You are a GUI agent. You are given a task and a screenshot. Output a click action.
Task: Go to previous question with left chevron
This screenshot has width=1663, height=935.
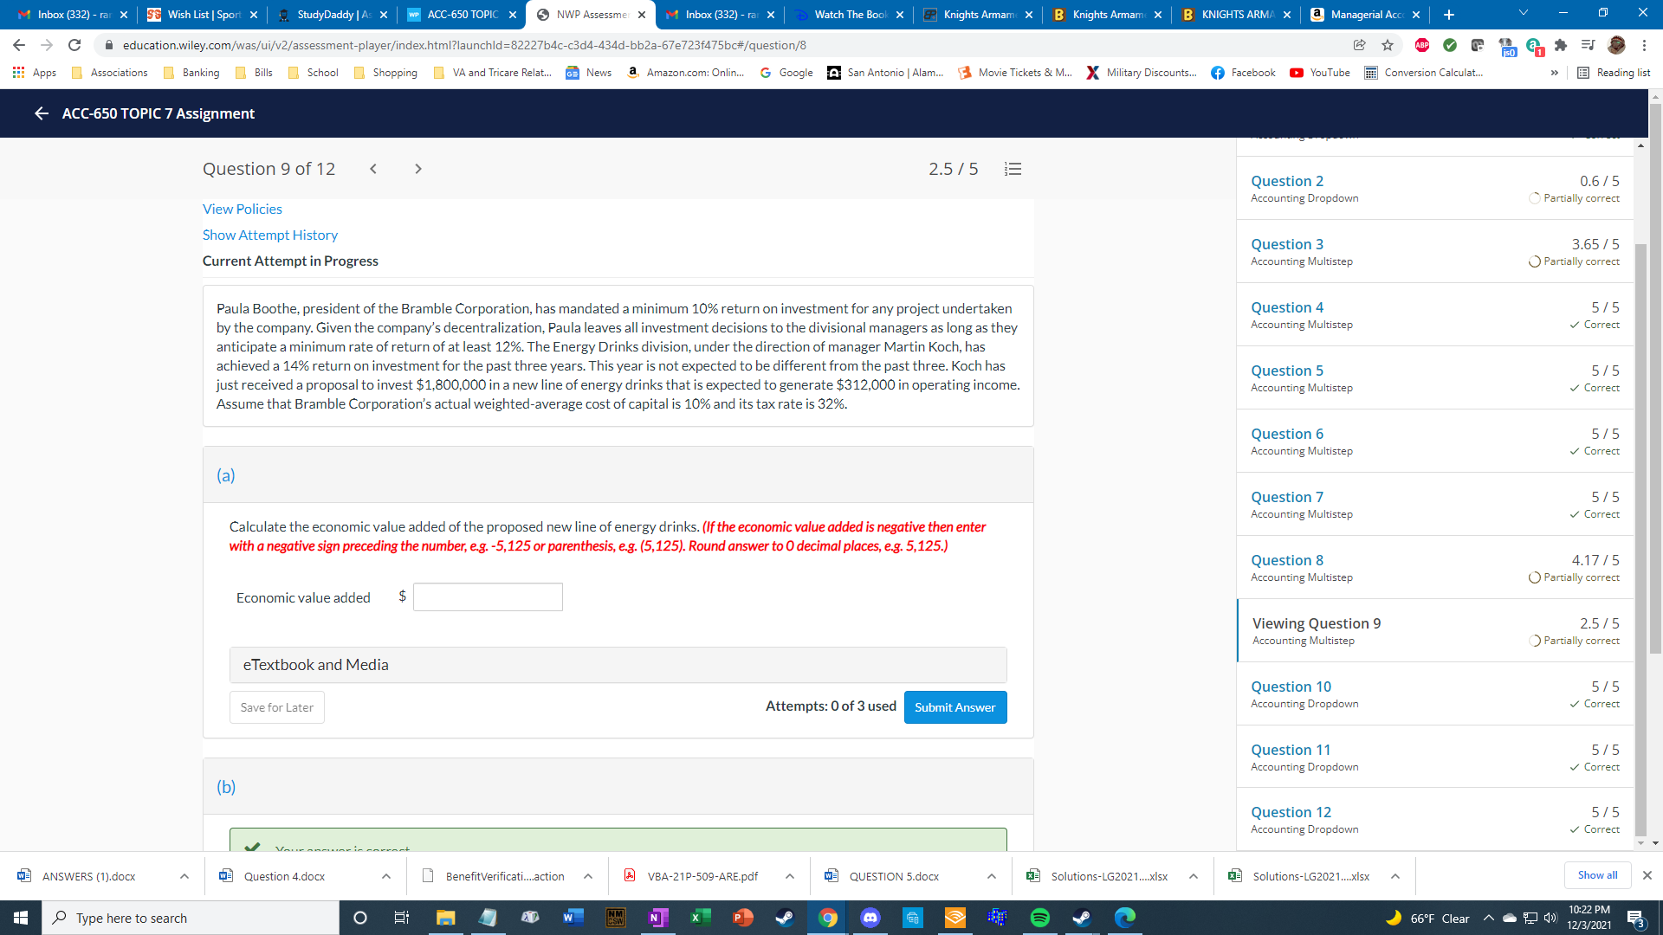pyautogui.click(x=373, y=169)
